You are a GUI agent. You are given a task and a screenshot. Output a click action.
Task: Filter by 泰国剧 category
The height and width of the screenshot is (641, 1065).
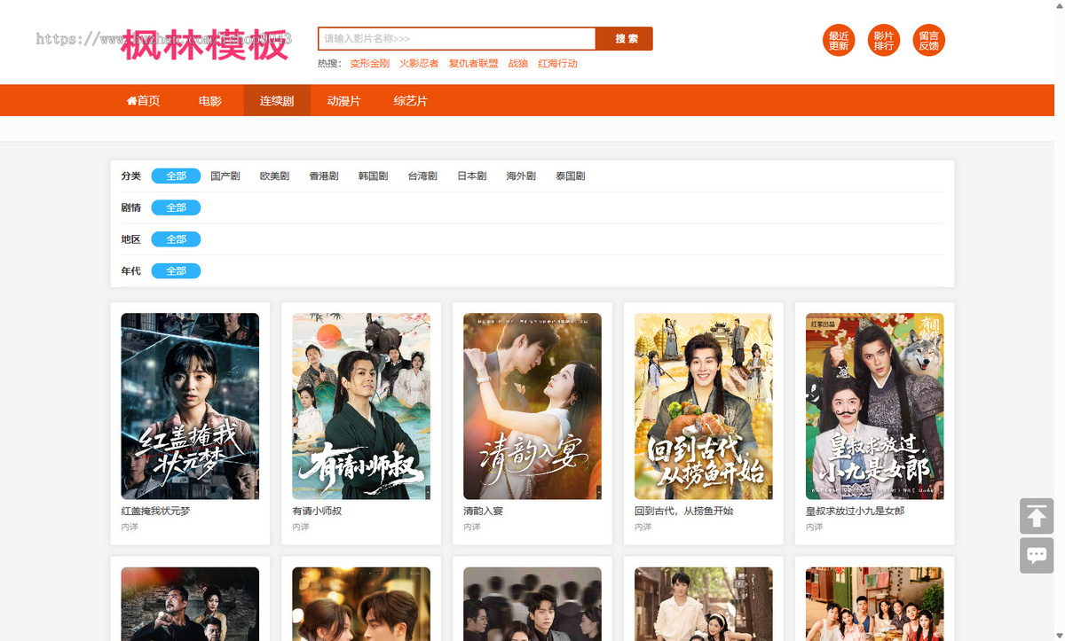(x=570, y=176)
